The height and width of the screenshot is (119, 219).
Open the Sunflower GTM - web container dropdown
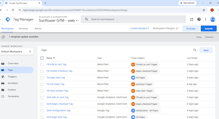click(58, 21)
